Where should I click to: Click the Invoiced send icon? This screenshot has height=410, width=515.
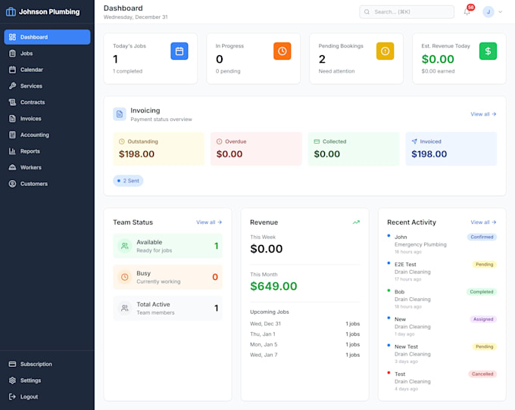pyautogui.click(x=414, y=141)
